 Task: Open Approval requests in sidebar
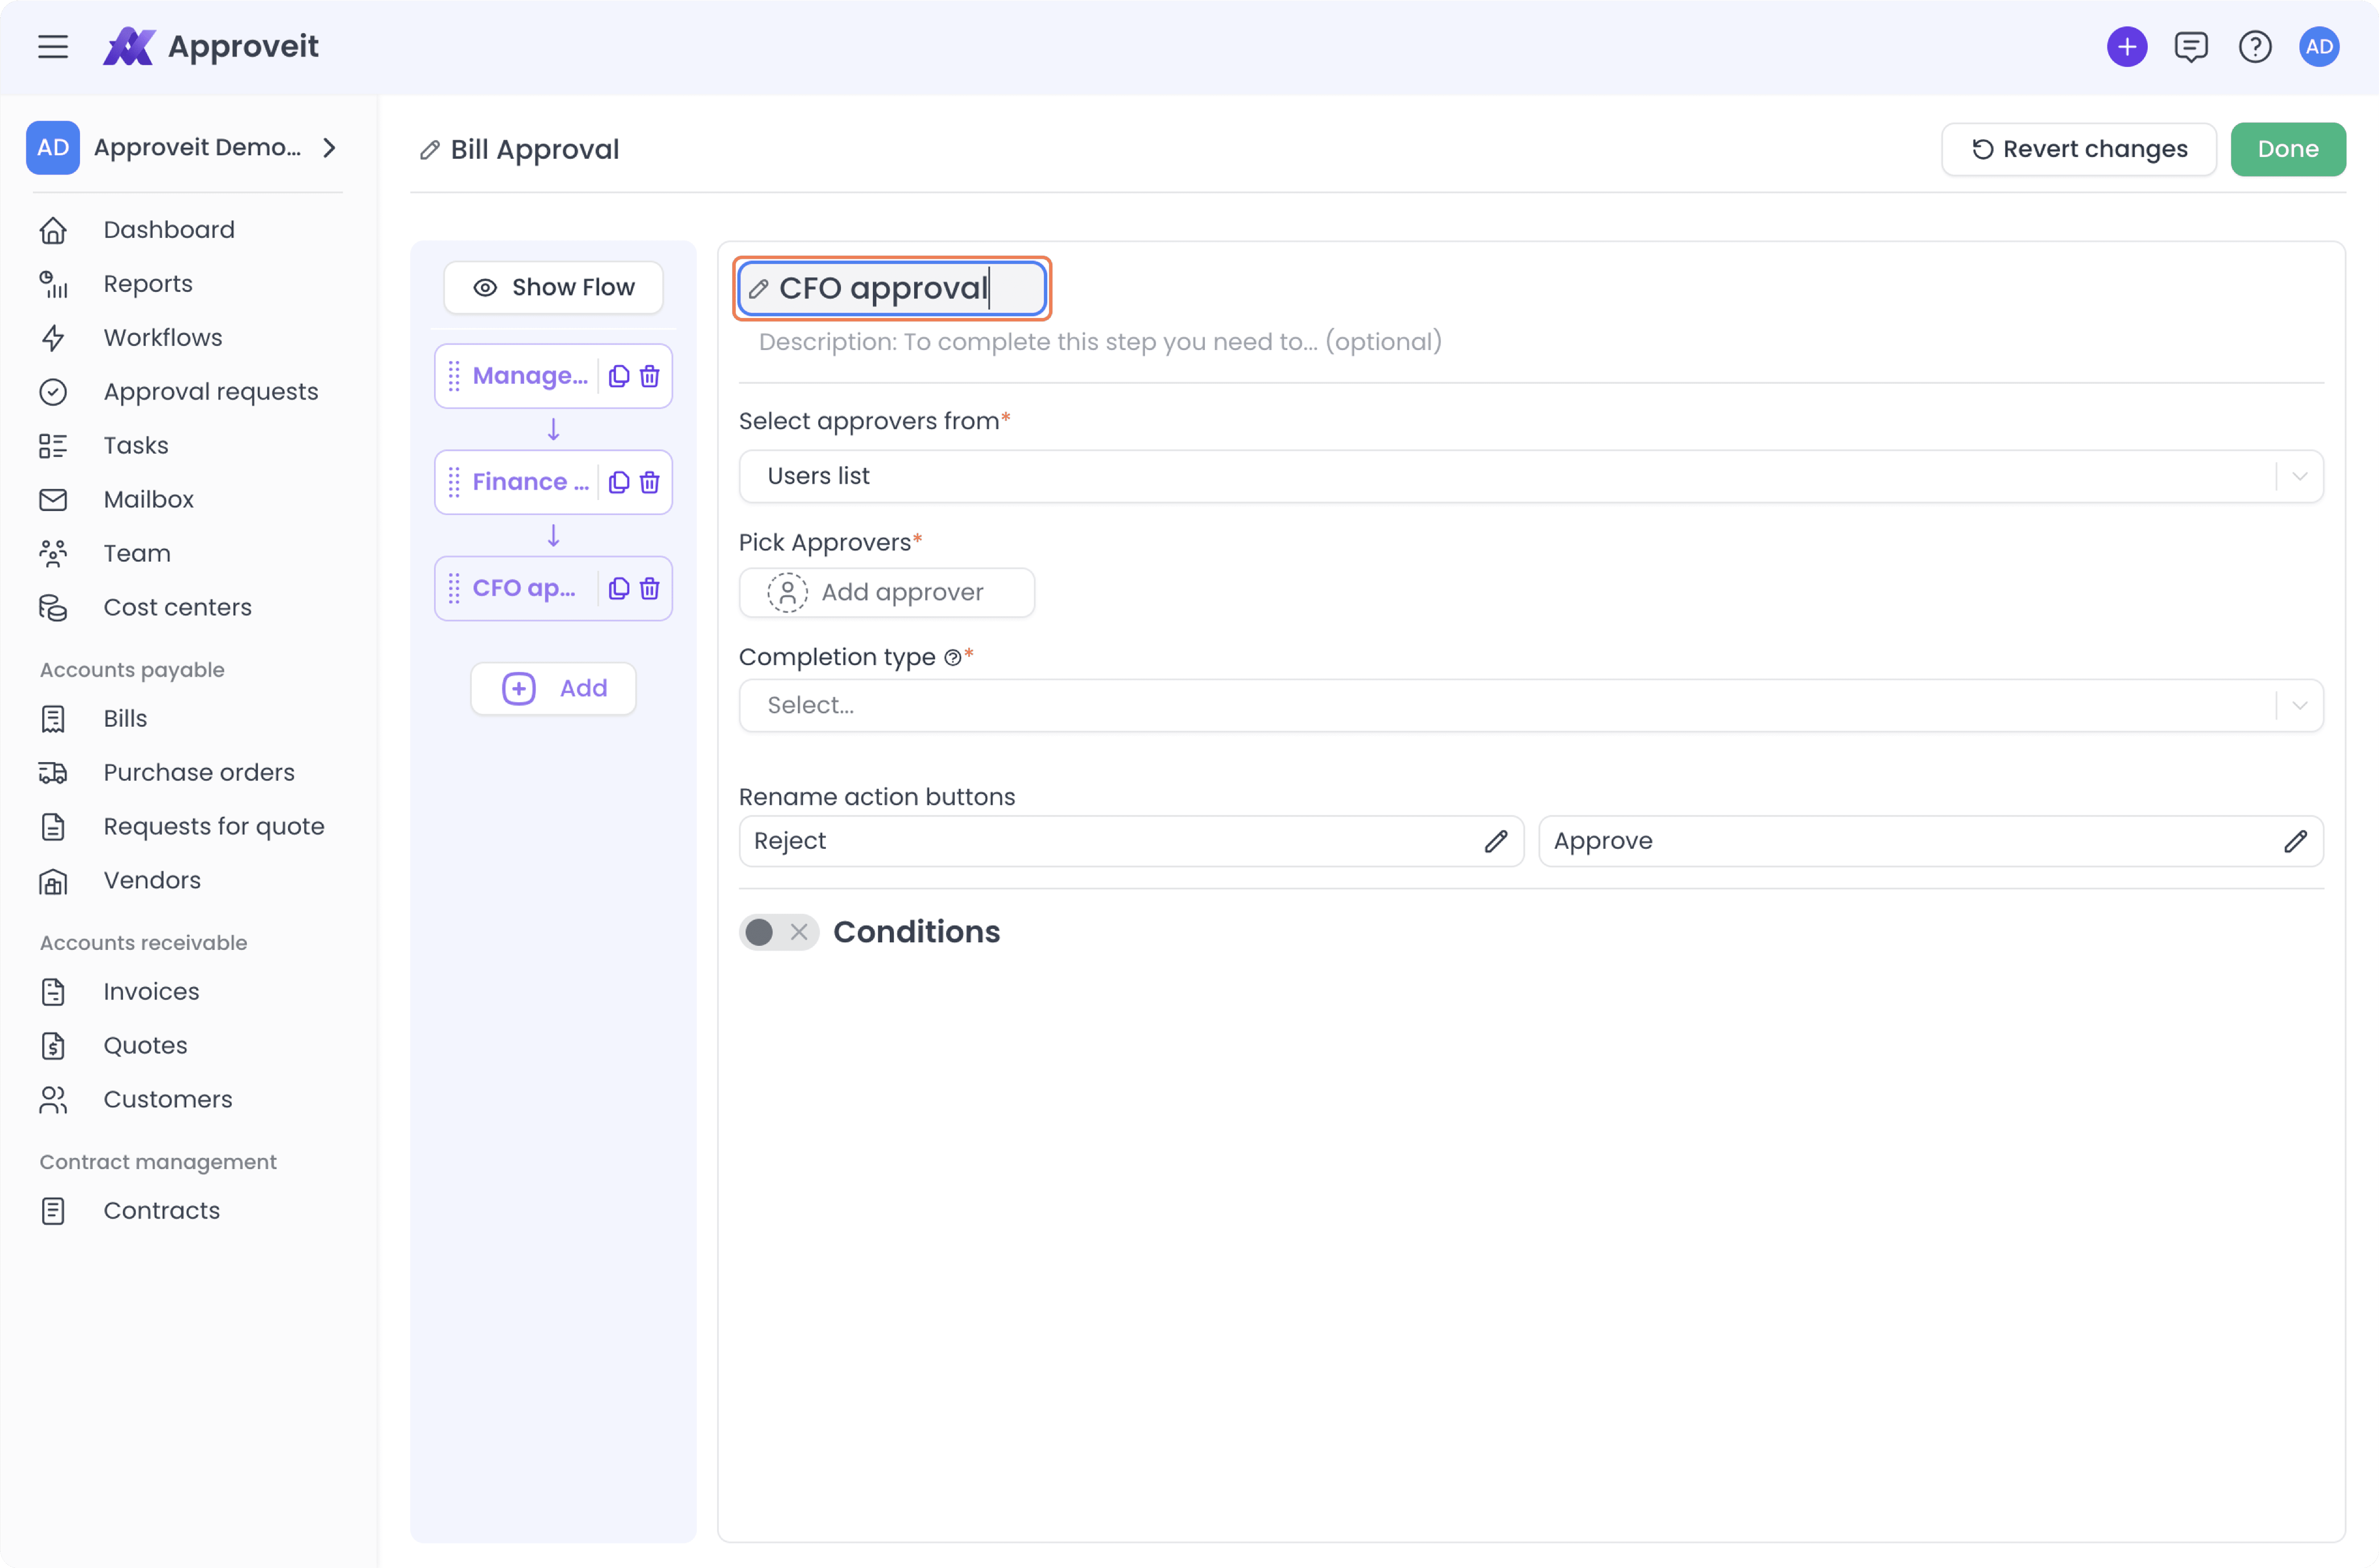pos(211,392)
